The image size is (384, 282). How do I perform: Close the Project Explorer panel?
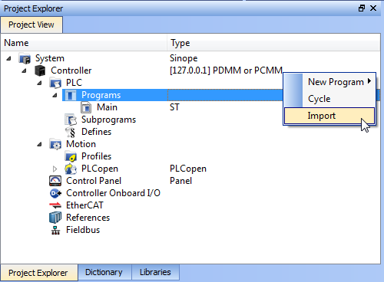(x=373, y=8)
